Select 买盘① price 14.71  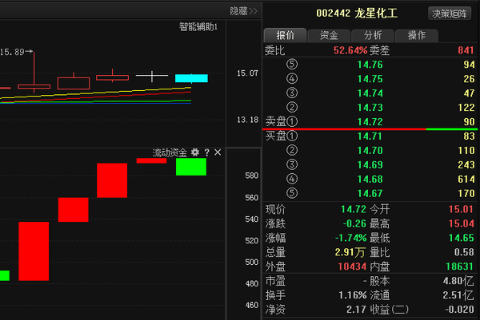coord(370,136)
